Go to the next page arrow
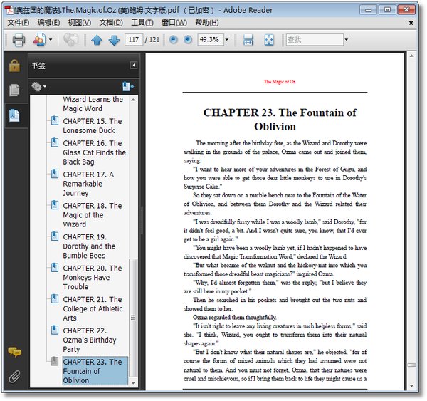 pos(113,40)
